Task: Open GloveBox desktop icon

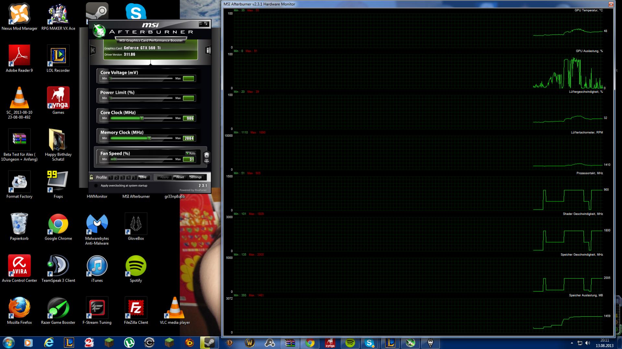Action: [136, 227]
